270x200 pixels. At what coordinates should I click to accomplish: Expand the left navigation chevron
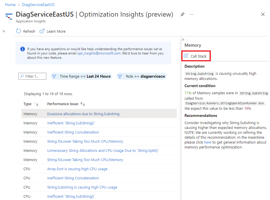(4, 31)
